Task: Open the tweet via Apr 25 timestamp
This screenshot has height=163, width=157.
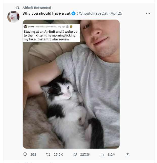Action: (116, 13)
